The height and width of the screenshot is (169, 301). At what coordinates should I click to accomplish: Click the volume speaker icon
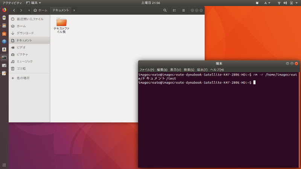(285, 3)
